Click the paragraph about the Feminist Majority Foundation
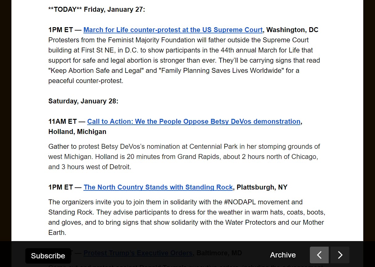Image resolution: width=375 pixels, height=267 pixels. [184, 60]
